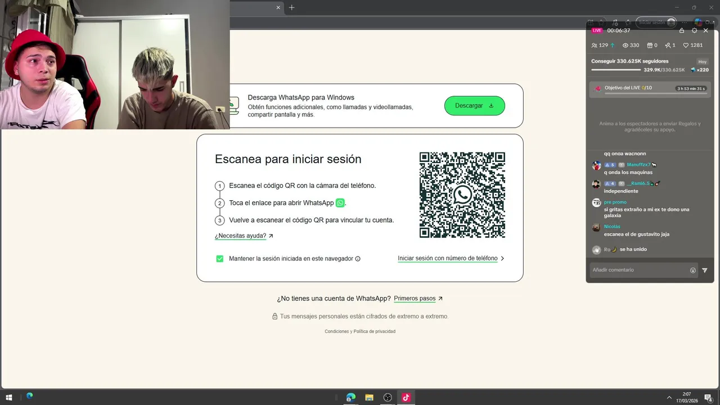Click __Rami6.5's avatar in chat
The image size is (720, 405).
click(x=596, y=184)
